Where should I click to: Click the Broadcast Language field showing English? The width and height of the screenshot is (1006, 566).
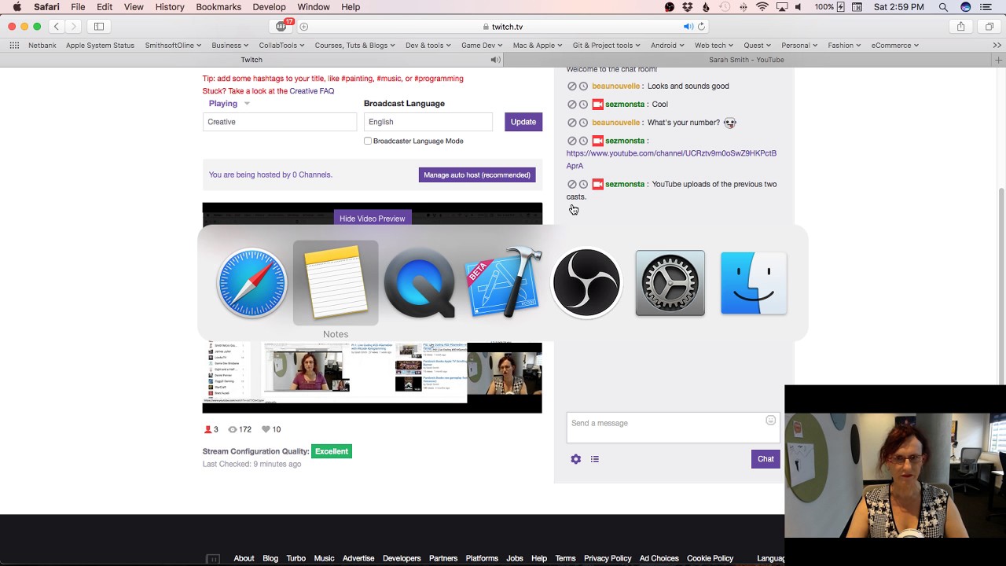pyautogui.click(x=428, y=122)
